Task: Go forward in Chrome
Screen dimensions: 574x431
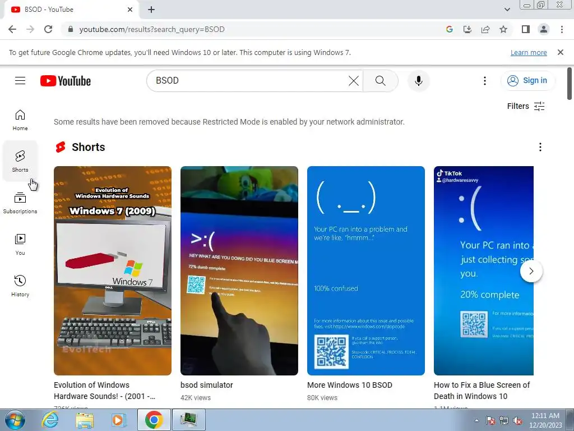Action: point(30,29)
